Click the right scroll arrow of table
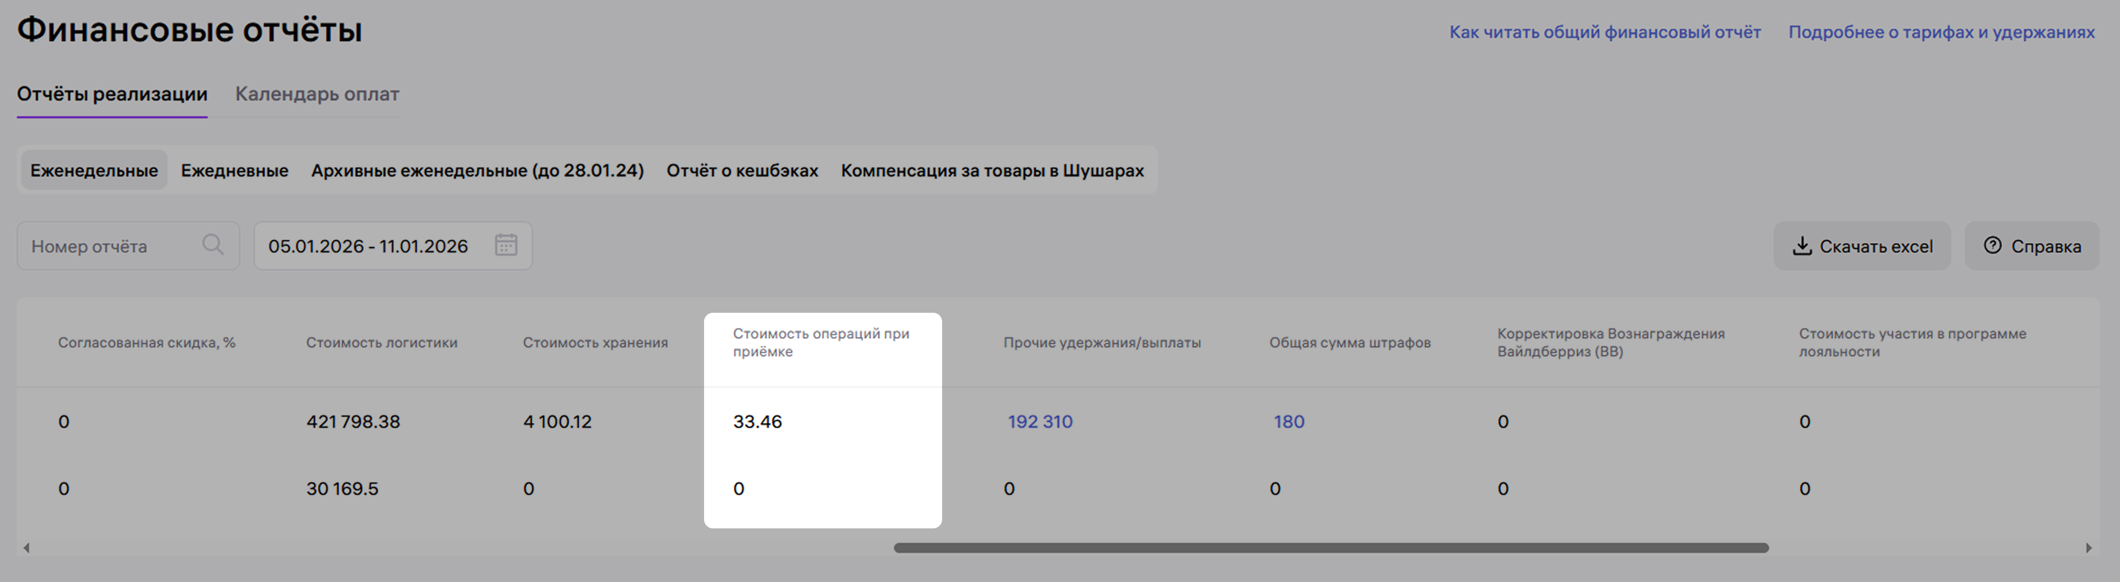The width and height of the screenshot is (2120, 582). click(2088, 547)
